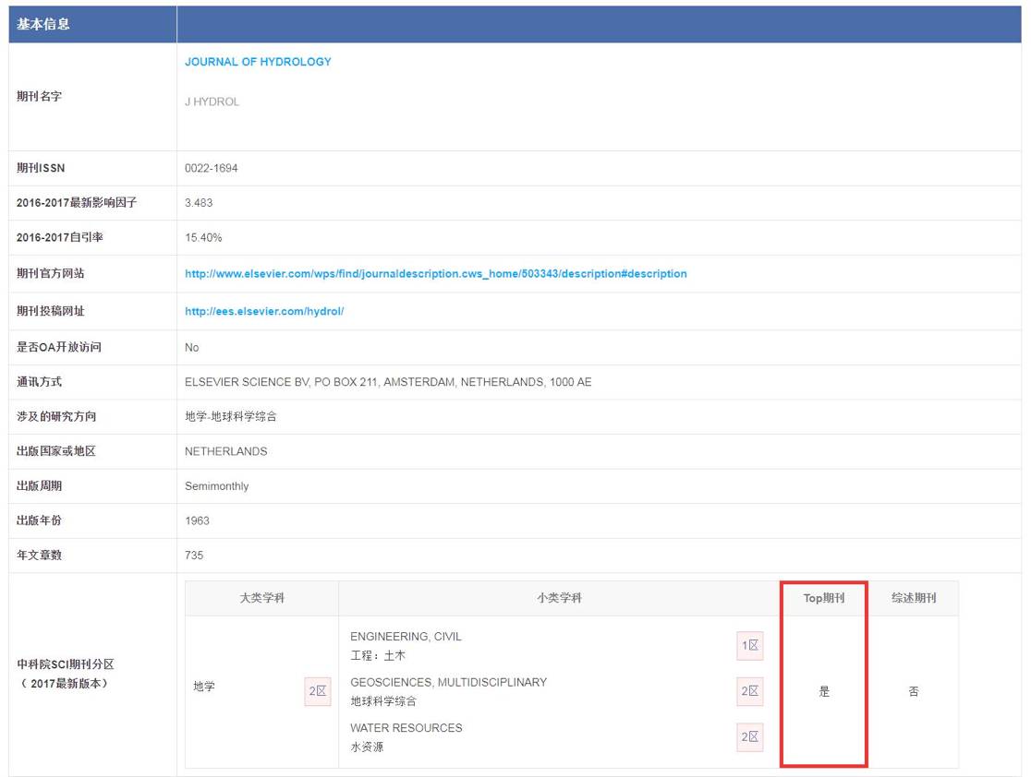1031x777 pixels.
Task: Click the impact factor value 3.483
Action: point(196,201)
